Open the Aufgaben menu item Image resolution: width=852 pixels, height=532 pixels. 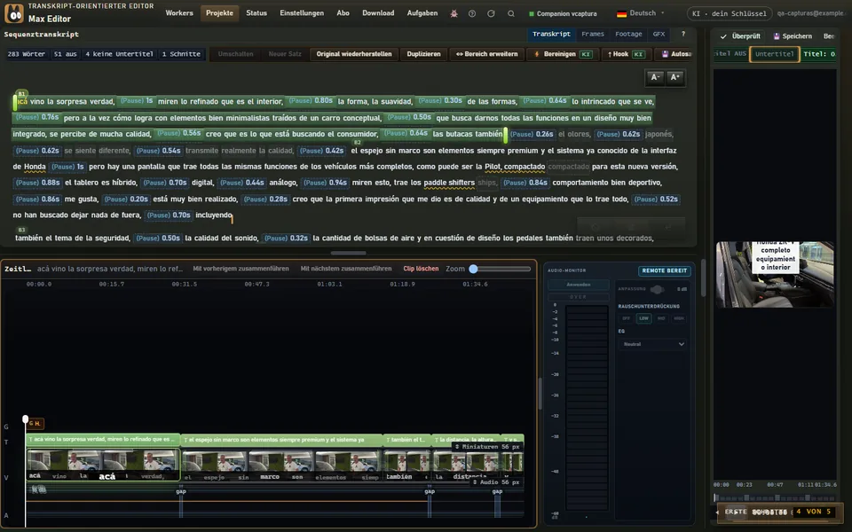(x=422, y=13)
